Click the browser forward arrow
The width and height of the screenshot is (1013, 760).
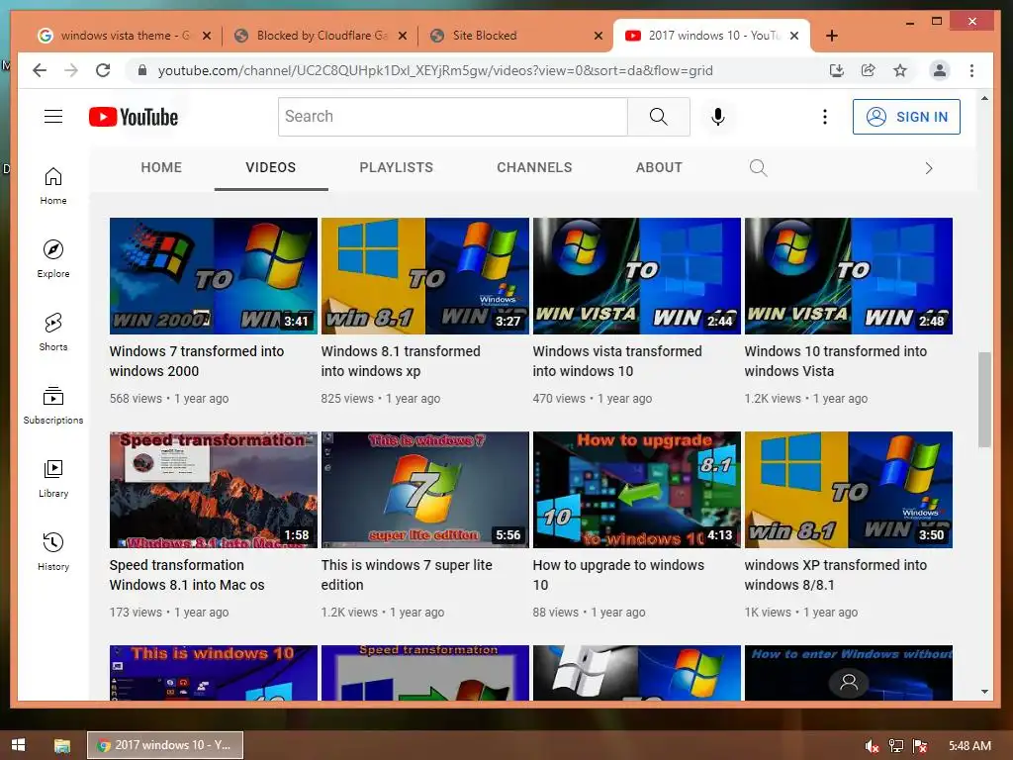coord(71,70)
